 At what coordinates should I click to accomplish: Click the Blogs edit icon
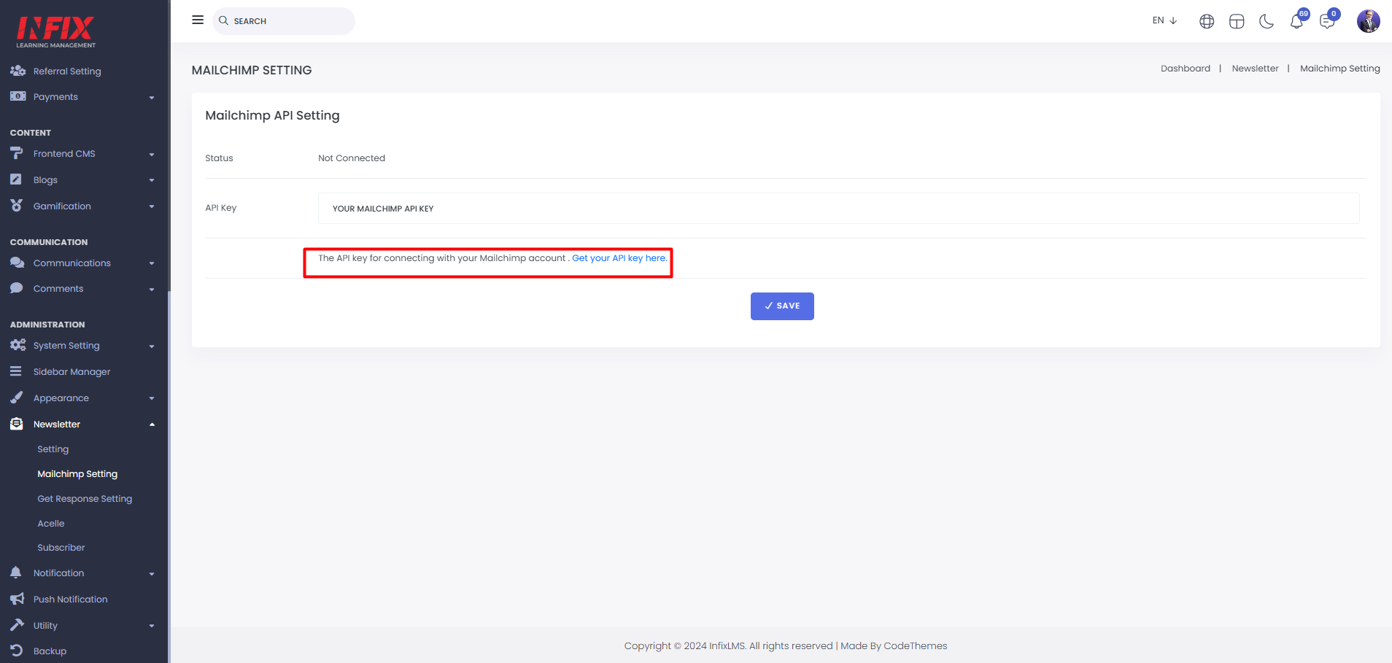pyautogui.click(x=16, y=179)
